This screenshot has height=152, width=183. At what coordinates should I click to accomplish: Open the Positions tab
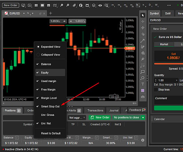point(12,111)
